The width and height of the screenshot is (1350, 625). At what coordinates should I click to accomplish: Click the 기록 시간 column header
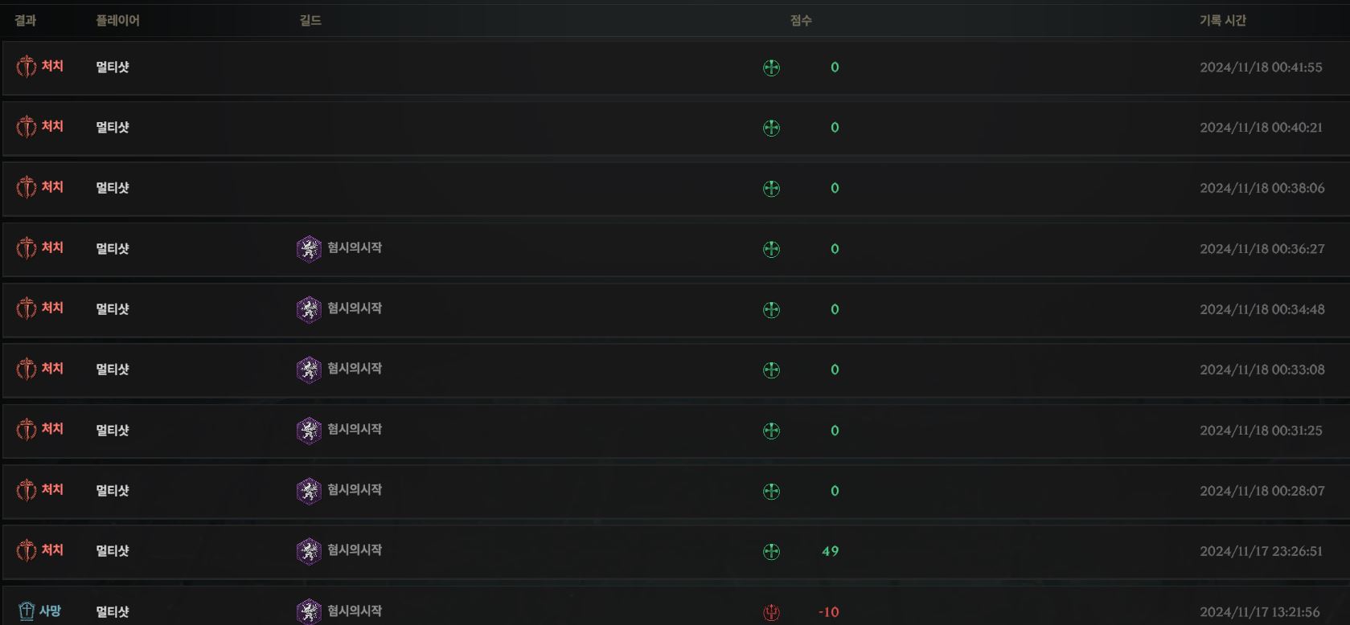tap(1222, 20)
